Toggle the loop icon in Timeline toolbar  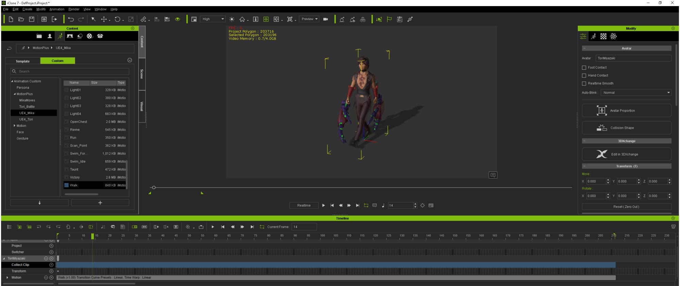coord(262,227)
